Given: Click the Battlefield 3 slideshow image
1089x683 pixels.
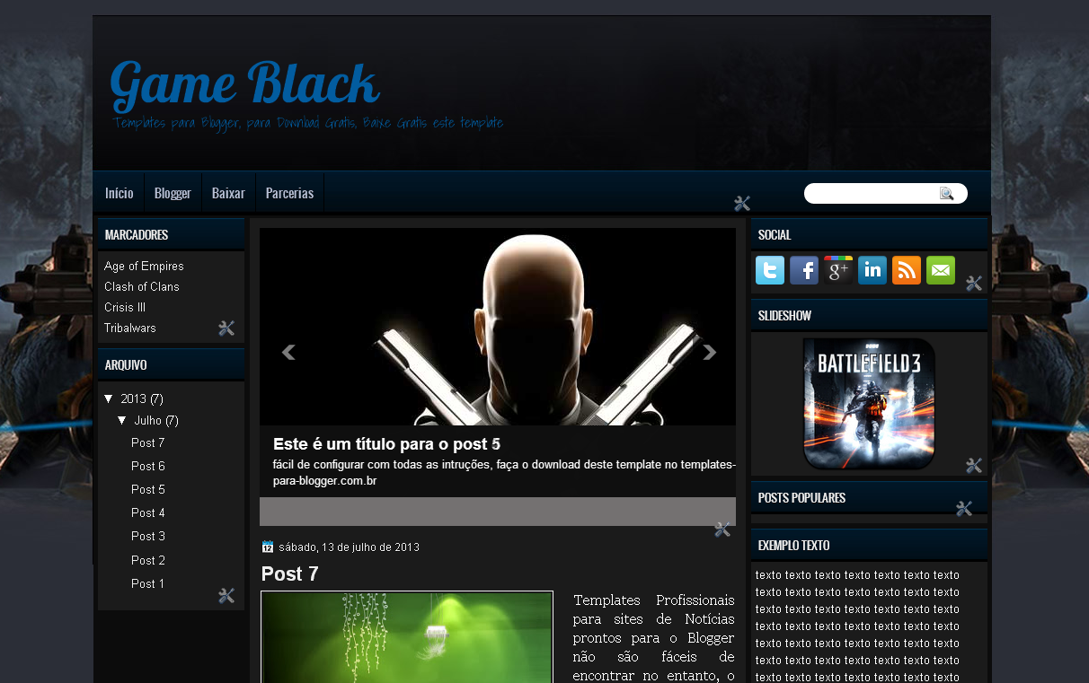Looking at the screenshot, I should click(x=869, y=404).
